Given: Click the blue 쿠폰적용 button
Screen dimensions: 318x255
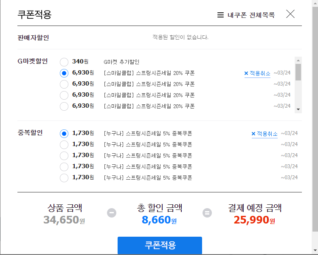Looking at the screenshot, I should tap(160, 245).
